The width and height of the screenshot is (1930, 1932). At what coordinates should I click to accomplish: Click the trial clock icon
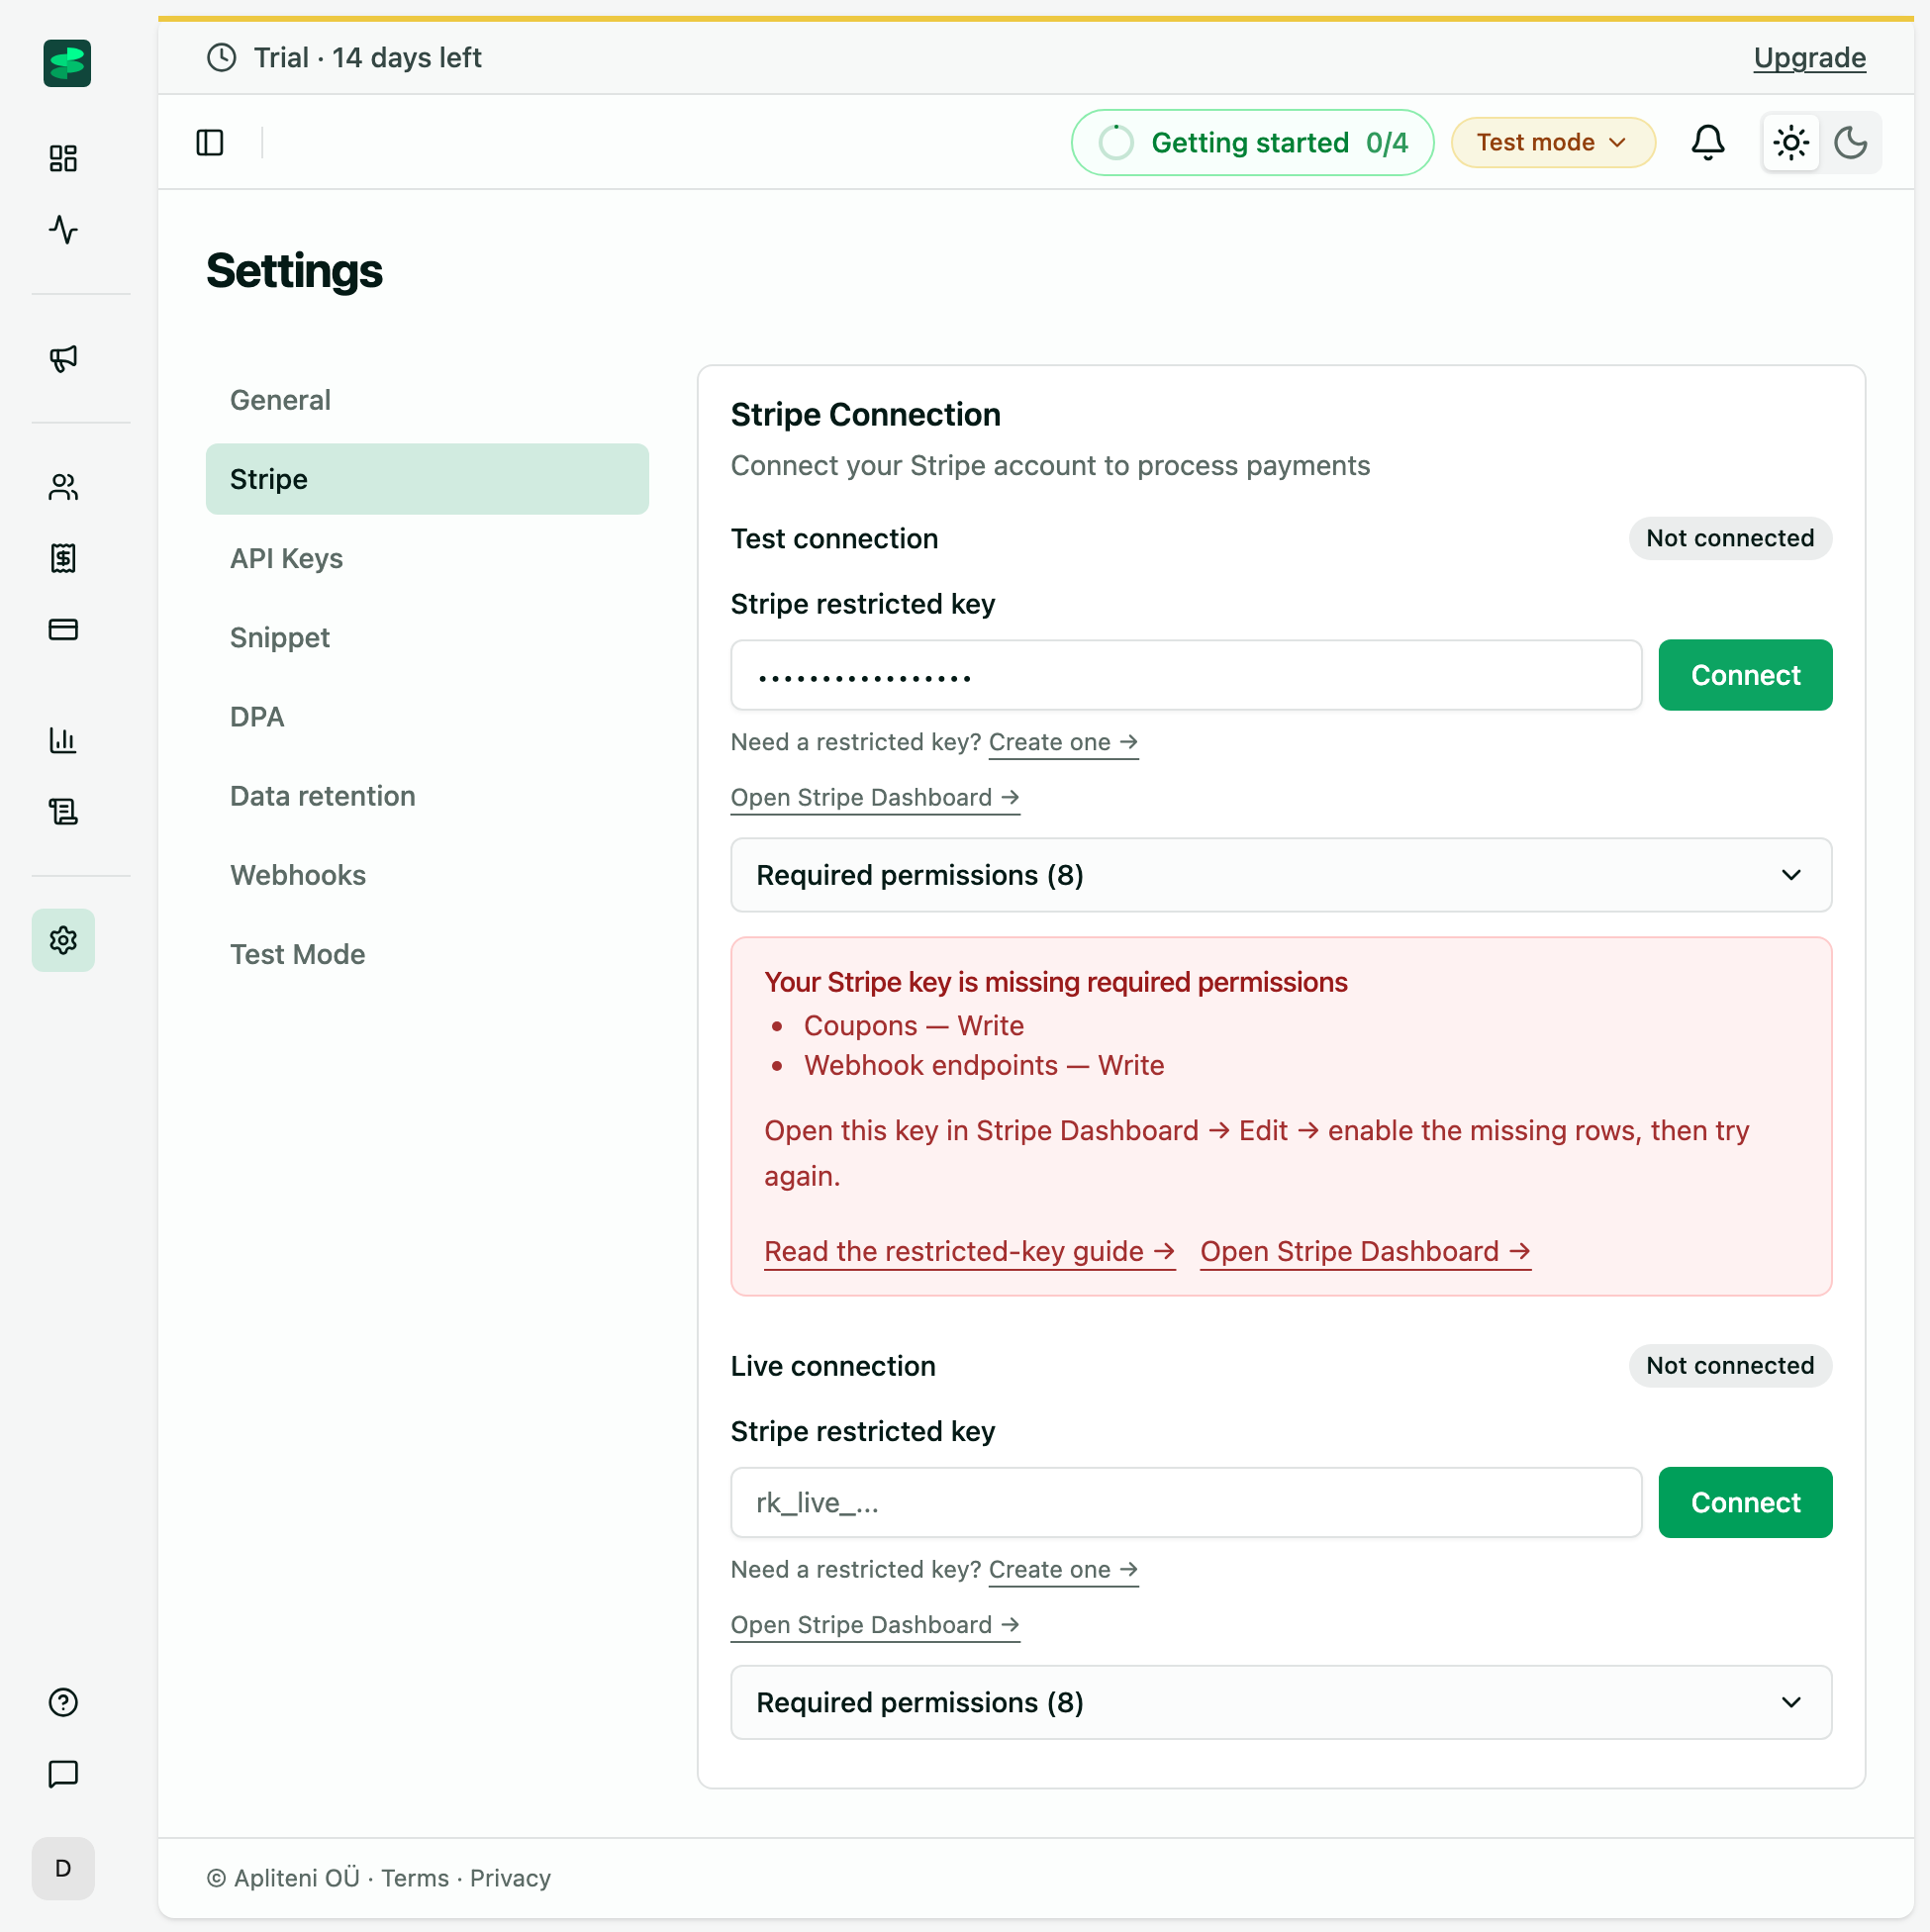(x=222, y=58)
